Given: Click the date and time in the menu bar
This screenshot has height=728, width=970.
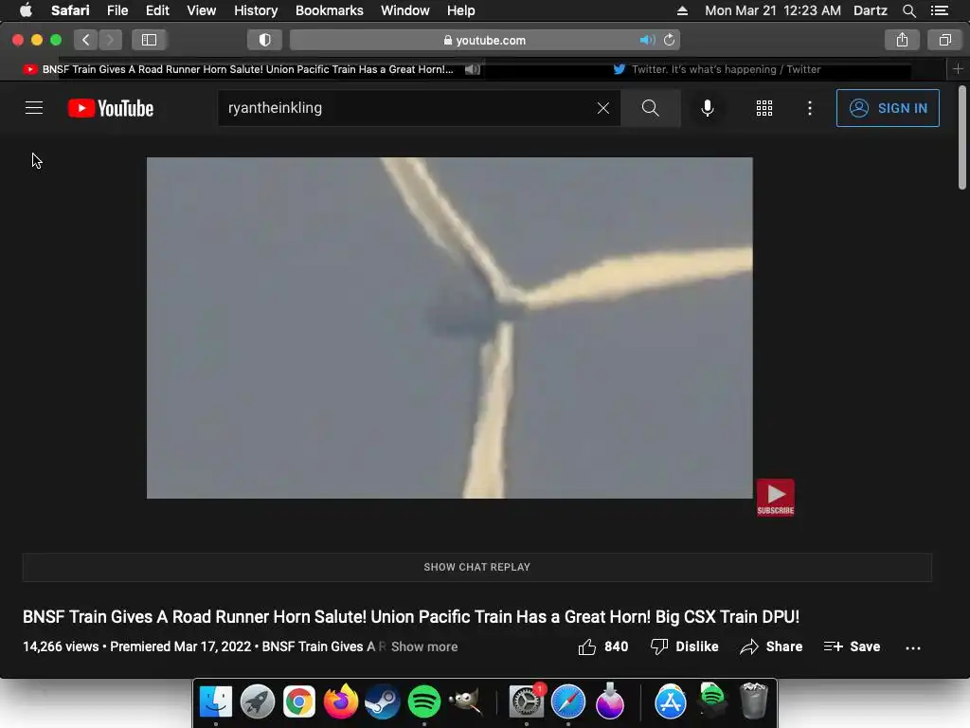Looking at the screenshot, I should pos(773,10).
